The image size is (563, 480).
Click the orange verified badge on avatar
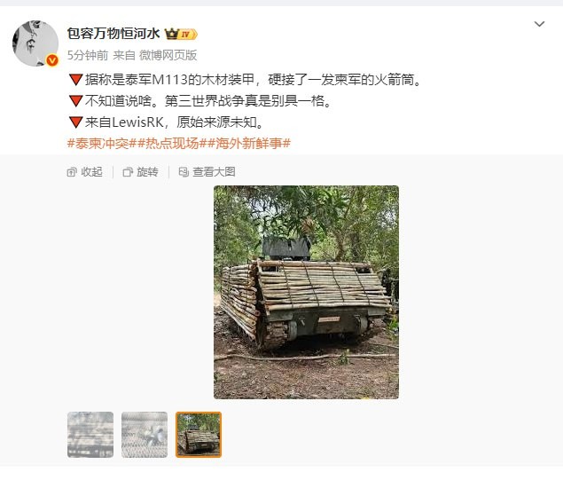(52, 60)
